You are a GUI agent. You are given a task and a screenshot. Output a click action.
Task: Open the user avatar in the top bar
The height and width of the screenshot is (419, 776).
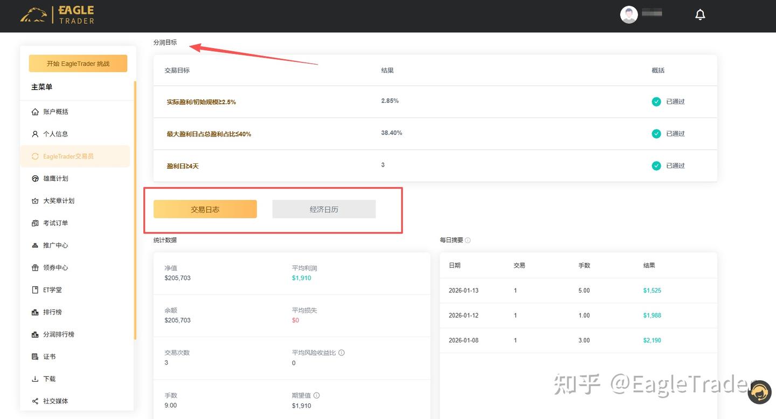(x=628, y=14)
